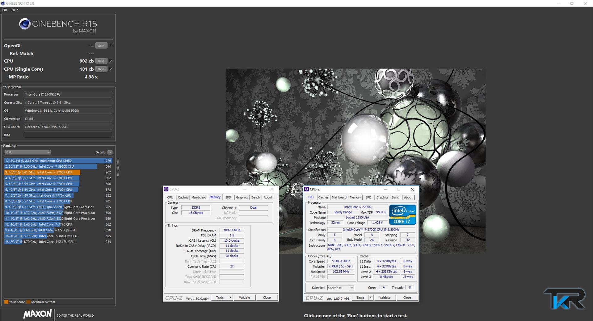Switch to Caches tab in Memory CPU-Z window
This screenshot has height=321, width=593.
click(183, 197)
